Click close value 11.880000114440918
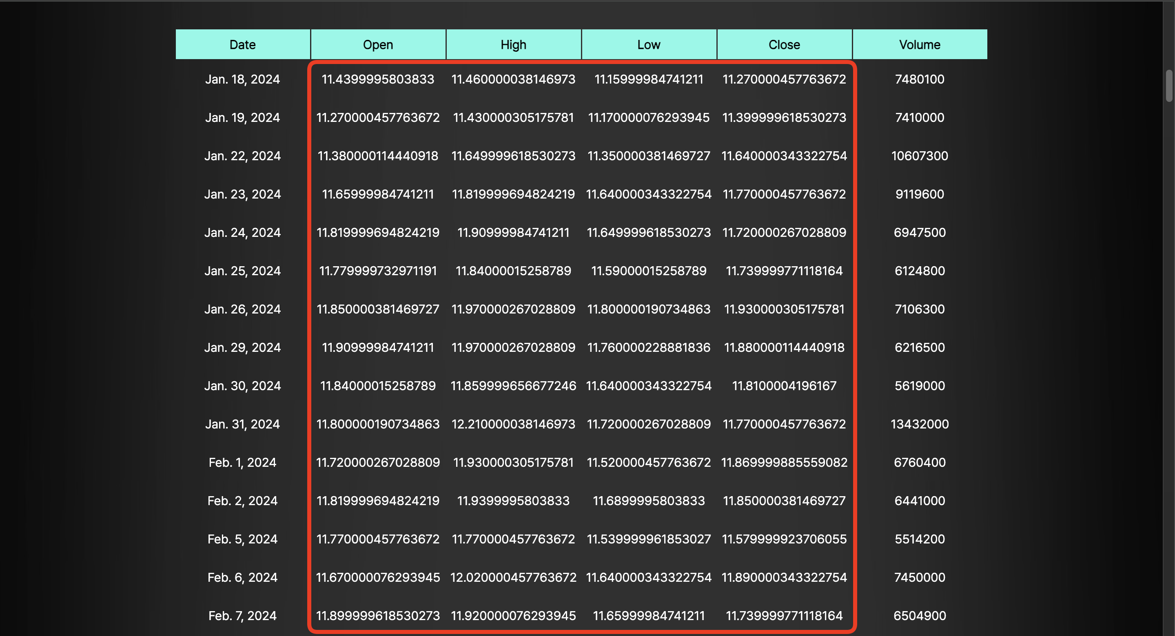Screen dimensions: 1175x636 [785, 347]
